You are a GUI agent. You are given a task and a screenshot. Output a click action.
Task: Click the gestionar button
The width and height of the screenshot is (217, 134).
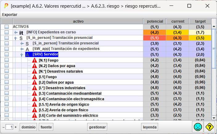tap(97, 127)
